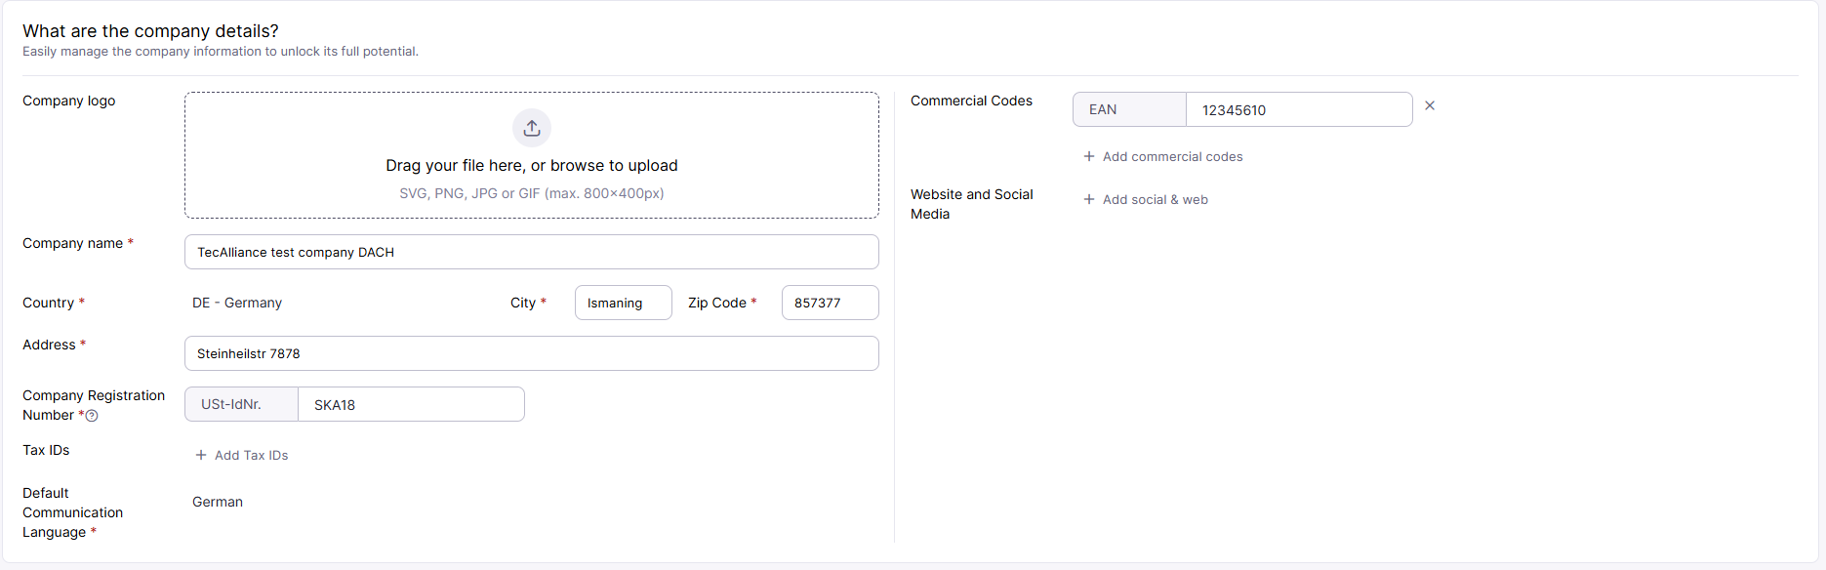Click the help icon beside Company Registration Number
Screen dimensions: 1826x570
(92, 416)
